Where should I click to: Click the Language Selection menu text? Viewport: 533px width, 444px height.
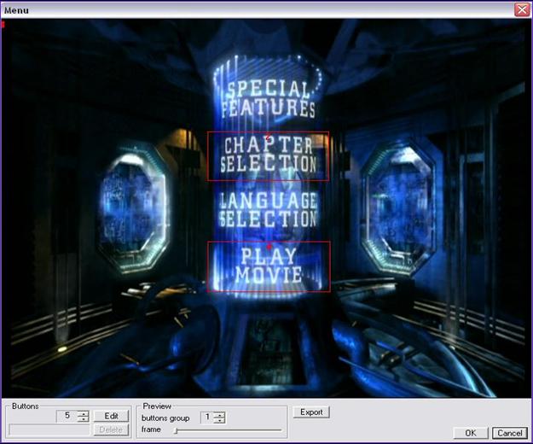pos(268,210)
